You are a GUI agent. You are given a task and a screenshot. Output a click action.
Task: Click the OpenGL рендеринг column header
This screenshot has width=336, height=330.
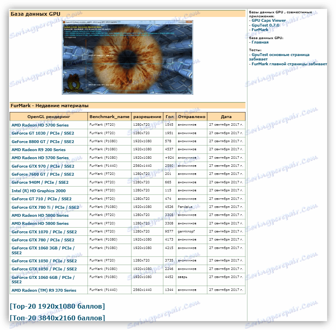[49, 116]
